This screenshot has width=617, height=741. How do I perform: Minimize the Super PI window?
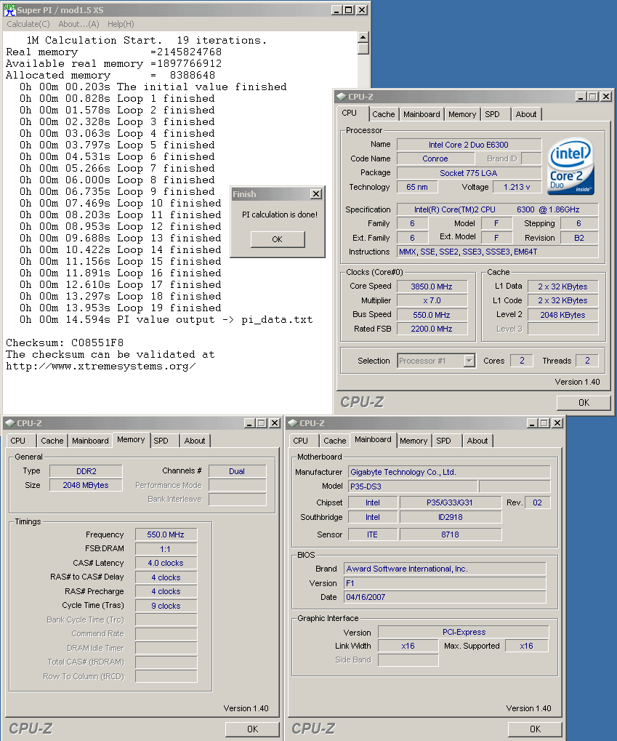point(336,10)
